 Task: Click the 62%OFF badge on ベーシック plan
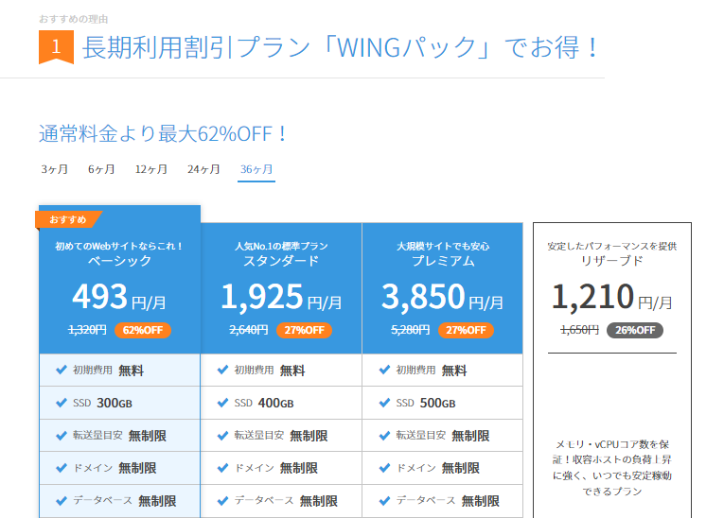(143, 330)
